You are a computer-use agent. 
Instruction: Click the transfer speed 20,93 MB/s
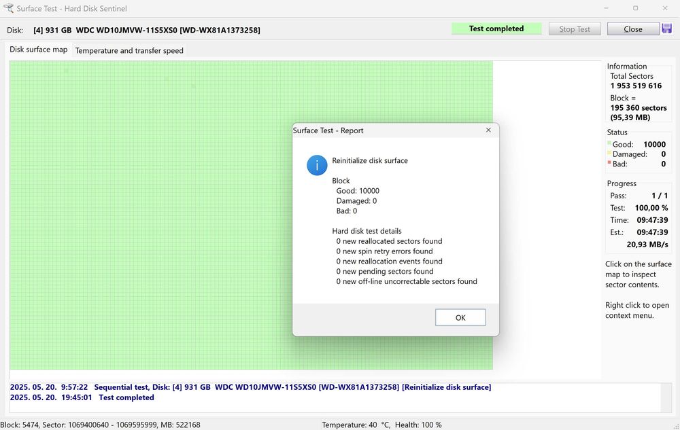(x=647, y=245)
